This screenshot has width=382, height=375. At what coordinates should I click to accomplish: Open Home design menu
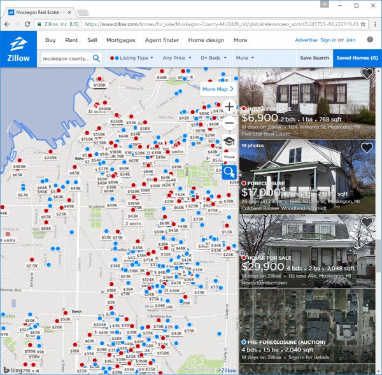coord(206,40)
